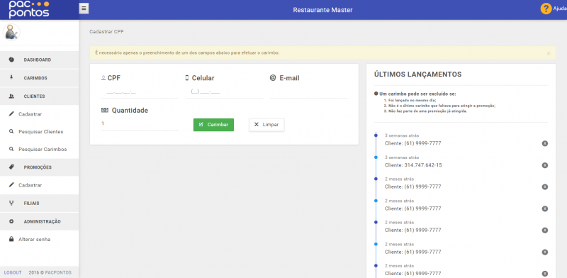Dismiss the yellow notice banner

pos(548,53)
